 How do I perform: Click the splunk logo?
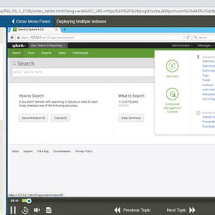tap(19, 45)
